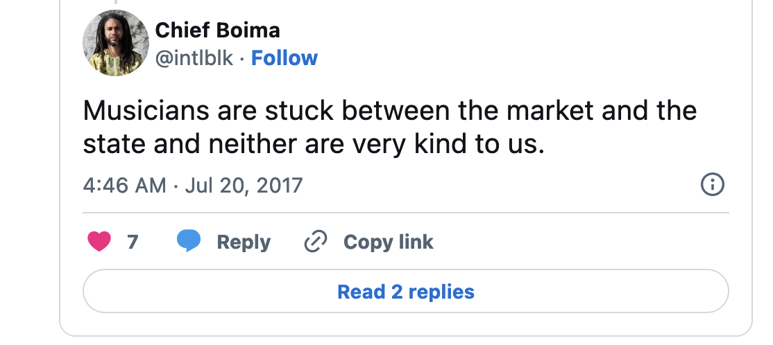
Task: Click the Copy link text label
Action: pyautogui.click(x=388, y=242)
